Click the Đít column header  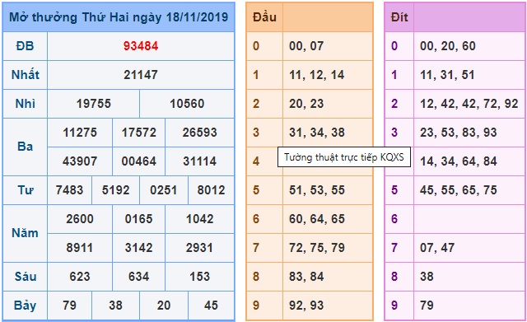coord(399,17)
